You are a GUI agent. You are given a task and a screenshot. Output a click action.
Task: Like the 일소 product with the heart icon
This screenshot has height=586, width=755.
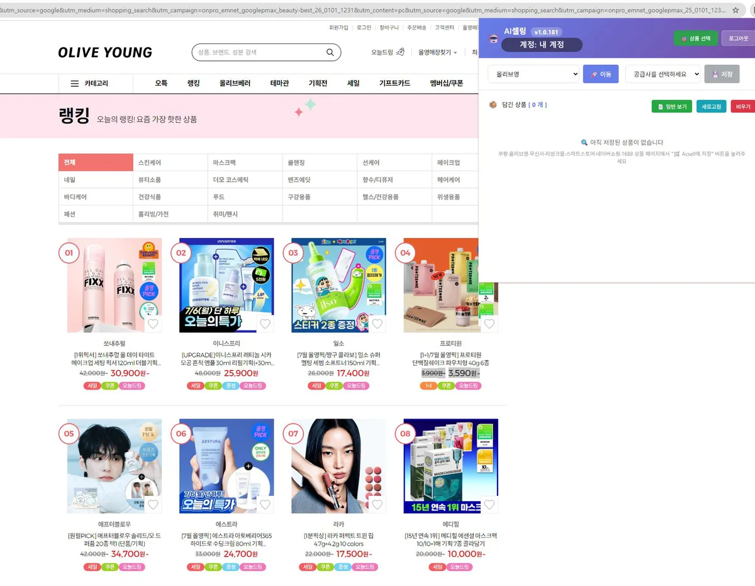(377, 324)
